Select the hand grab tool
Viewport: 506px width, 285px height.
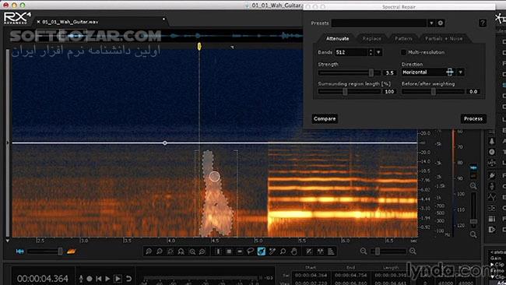pos(293,251)
